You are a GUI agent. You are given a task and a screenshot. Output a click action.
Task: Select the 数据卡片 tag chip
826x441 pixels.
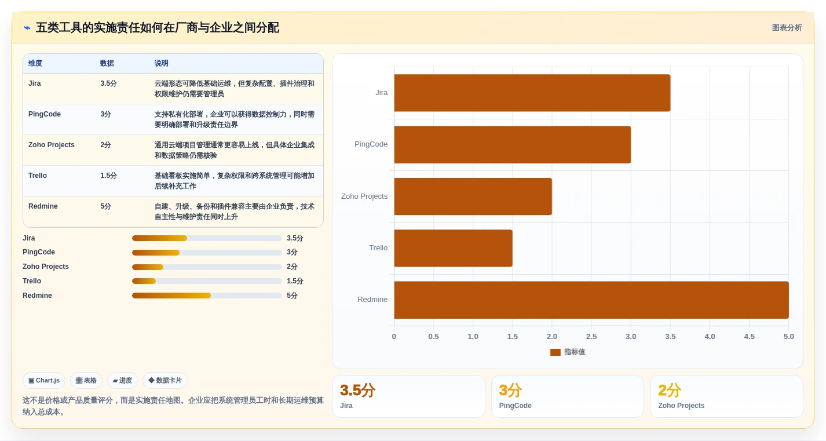pyautogui.click(x=165, y=381)
